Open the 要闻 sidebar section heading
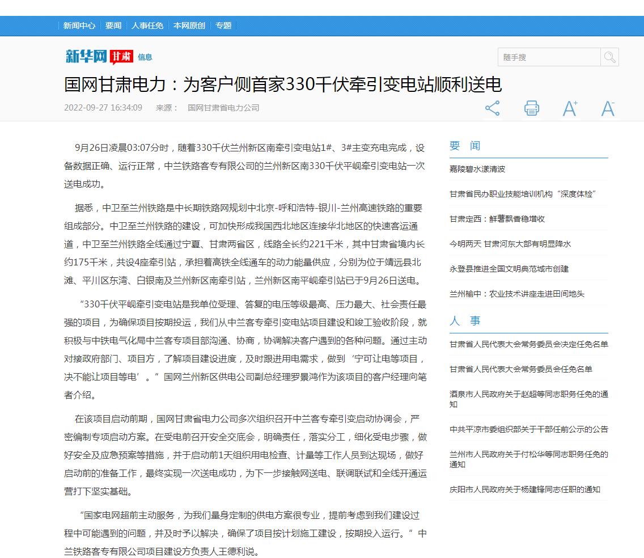 point(465,146)
